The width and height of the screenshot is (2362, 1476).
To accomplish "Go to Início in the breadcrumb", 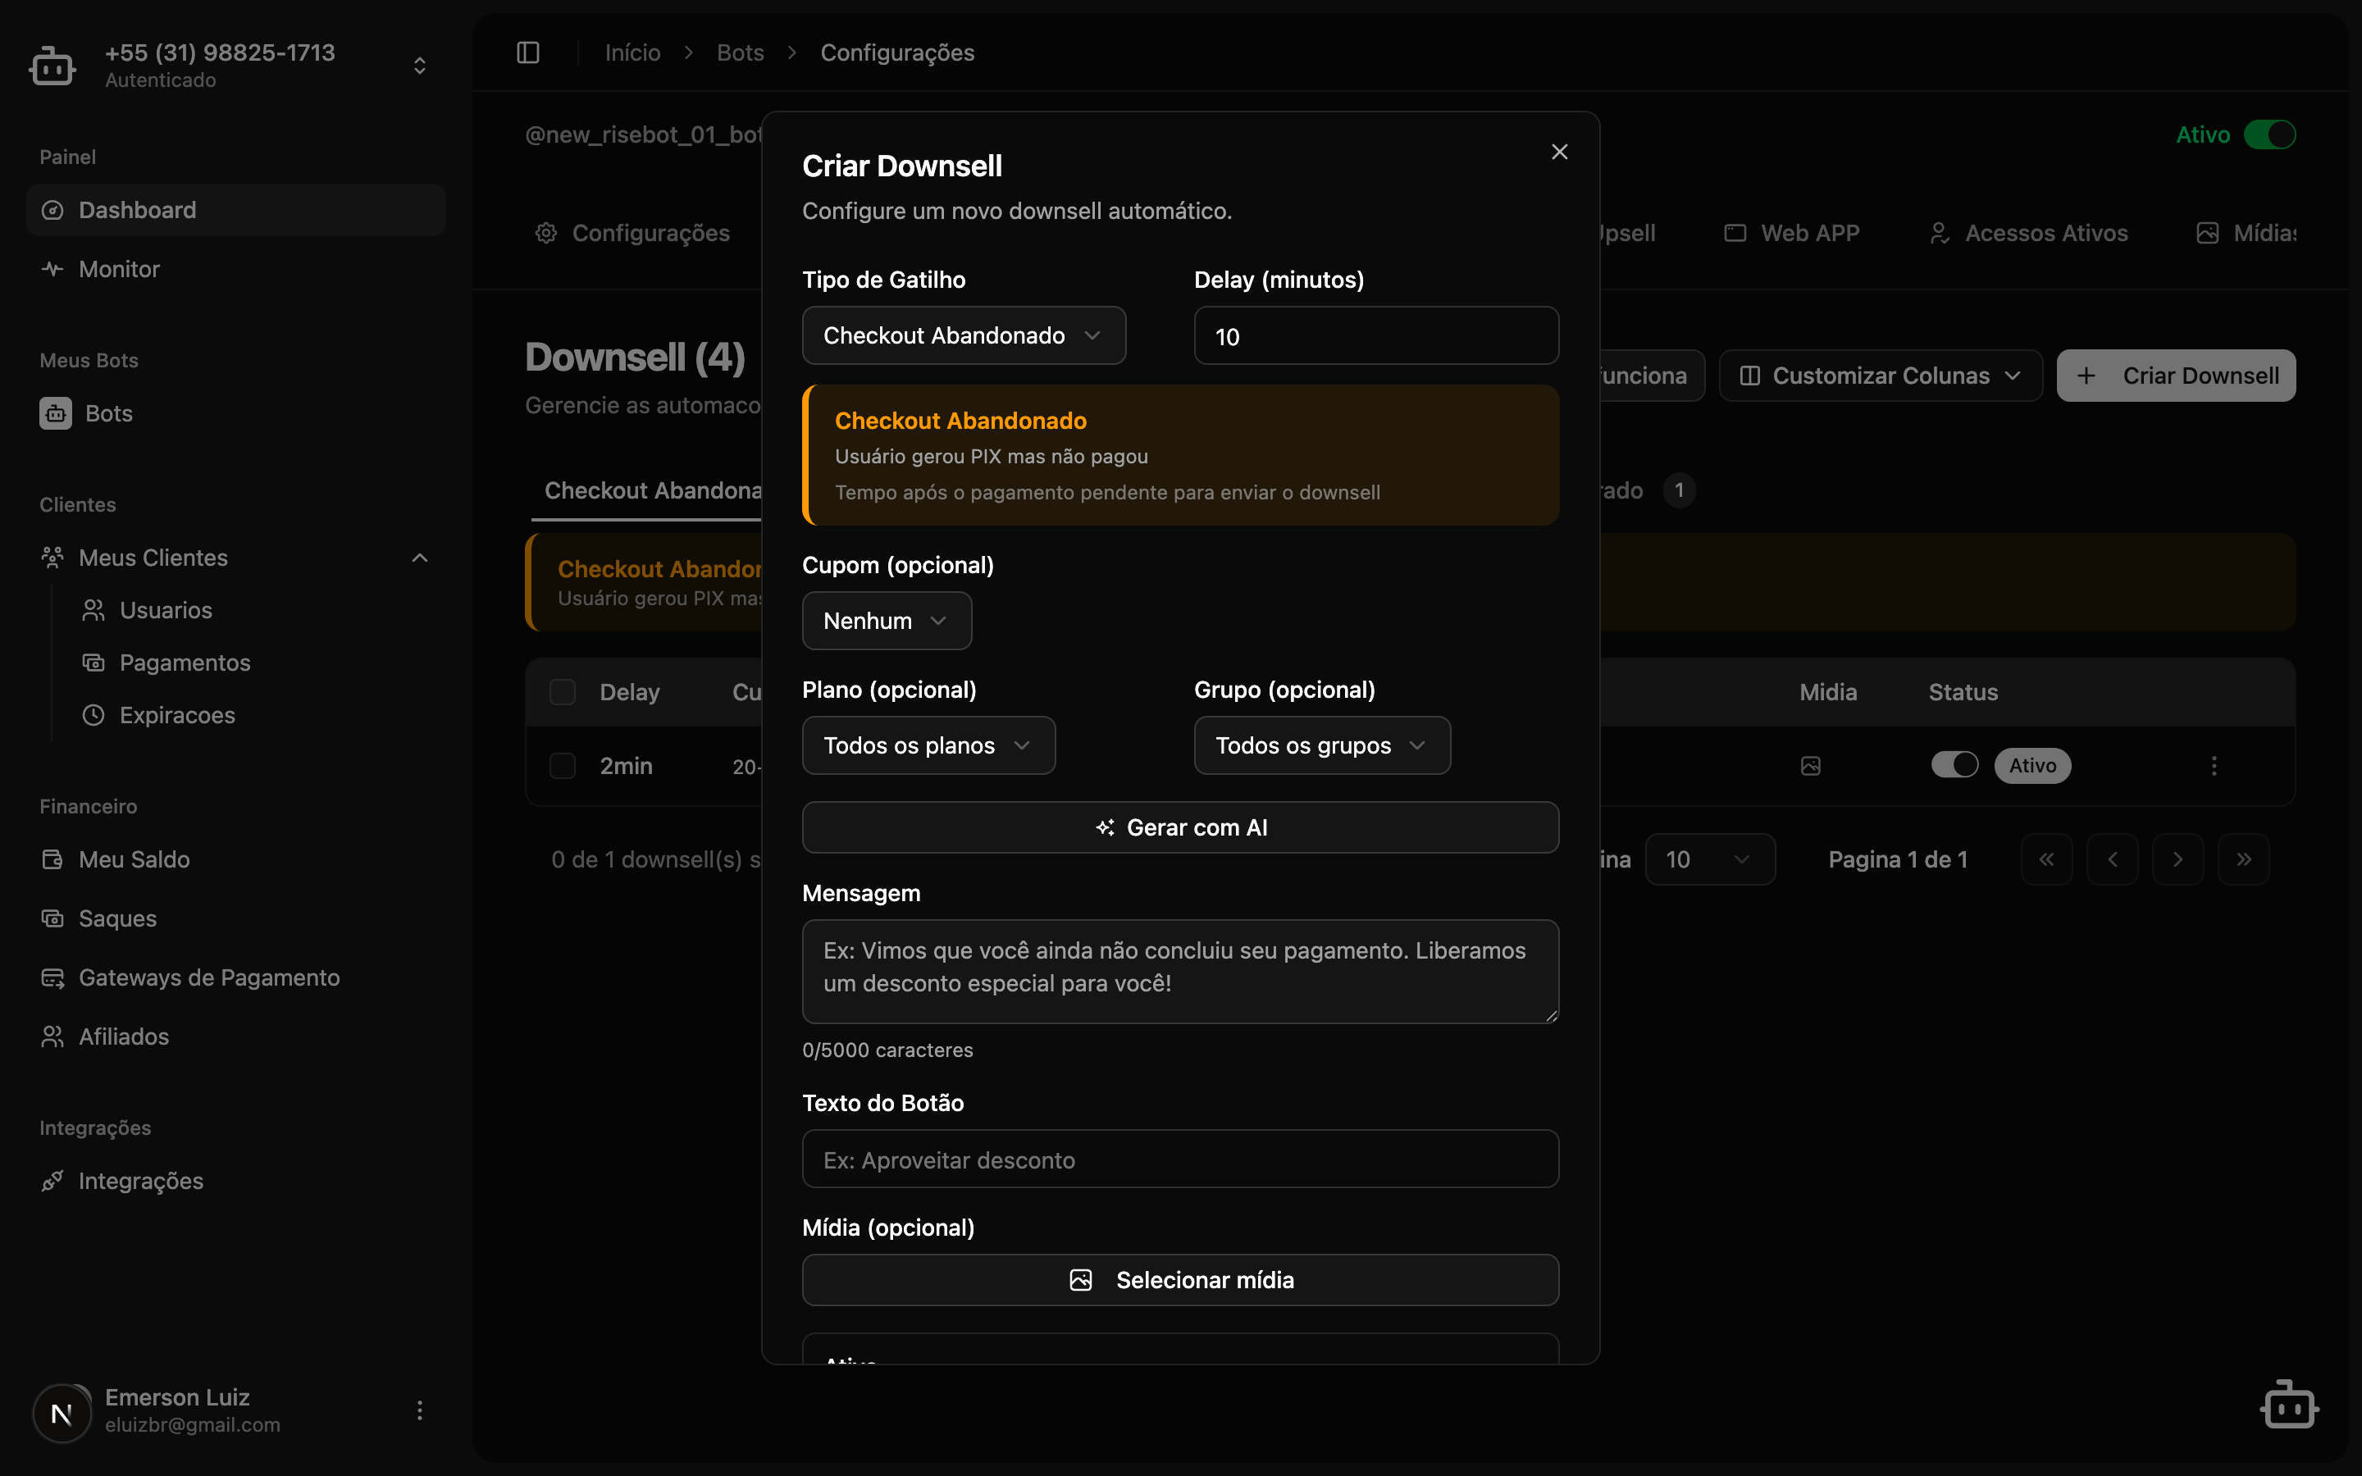I will [632, 52].
